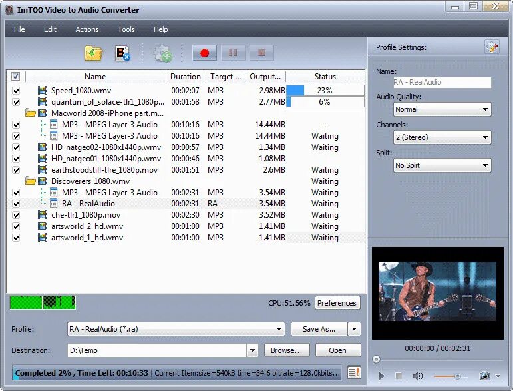Toggle the select-all checkbox in header
This screenshot has width=513, height=391.
[15, 77]
